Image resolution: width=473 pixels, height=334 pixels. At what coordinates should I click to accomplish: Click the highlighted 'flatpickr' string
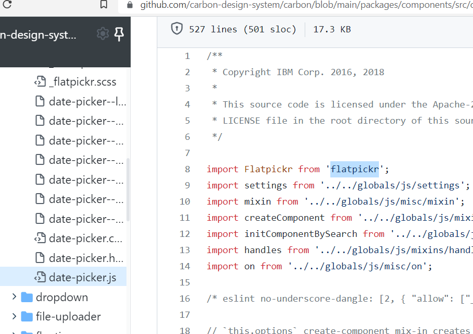(x=354, y=169)
